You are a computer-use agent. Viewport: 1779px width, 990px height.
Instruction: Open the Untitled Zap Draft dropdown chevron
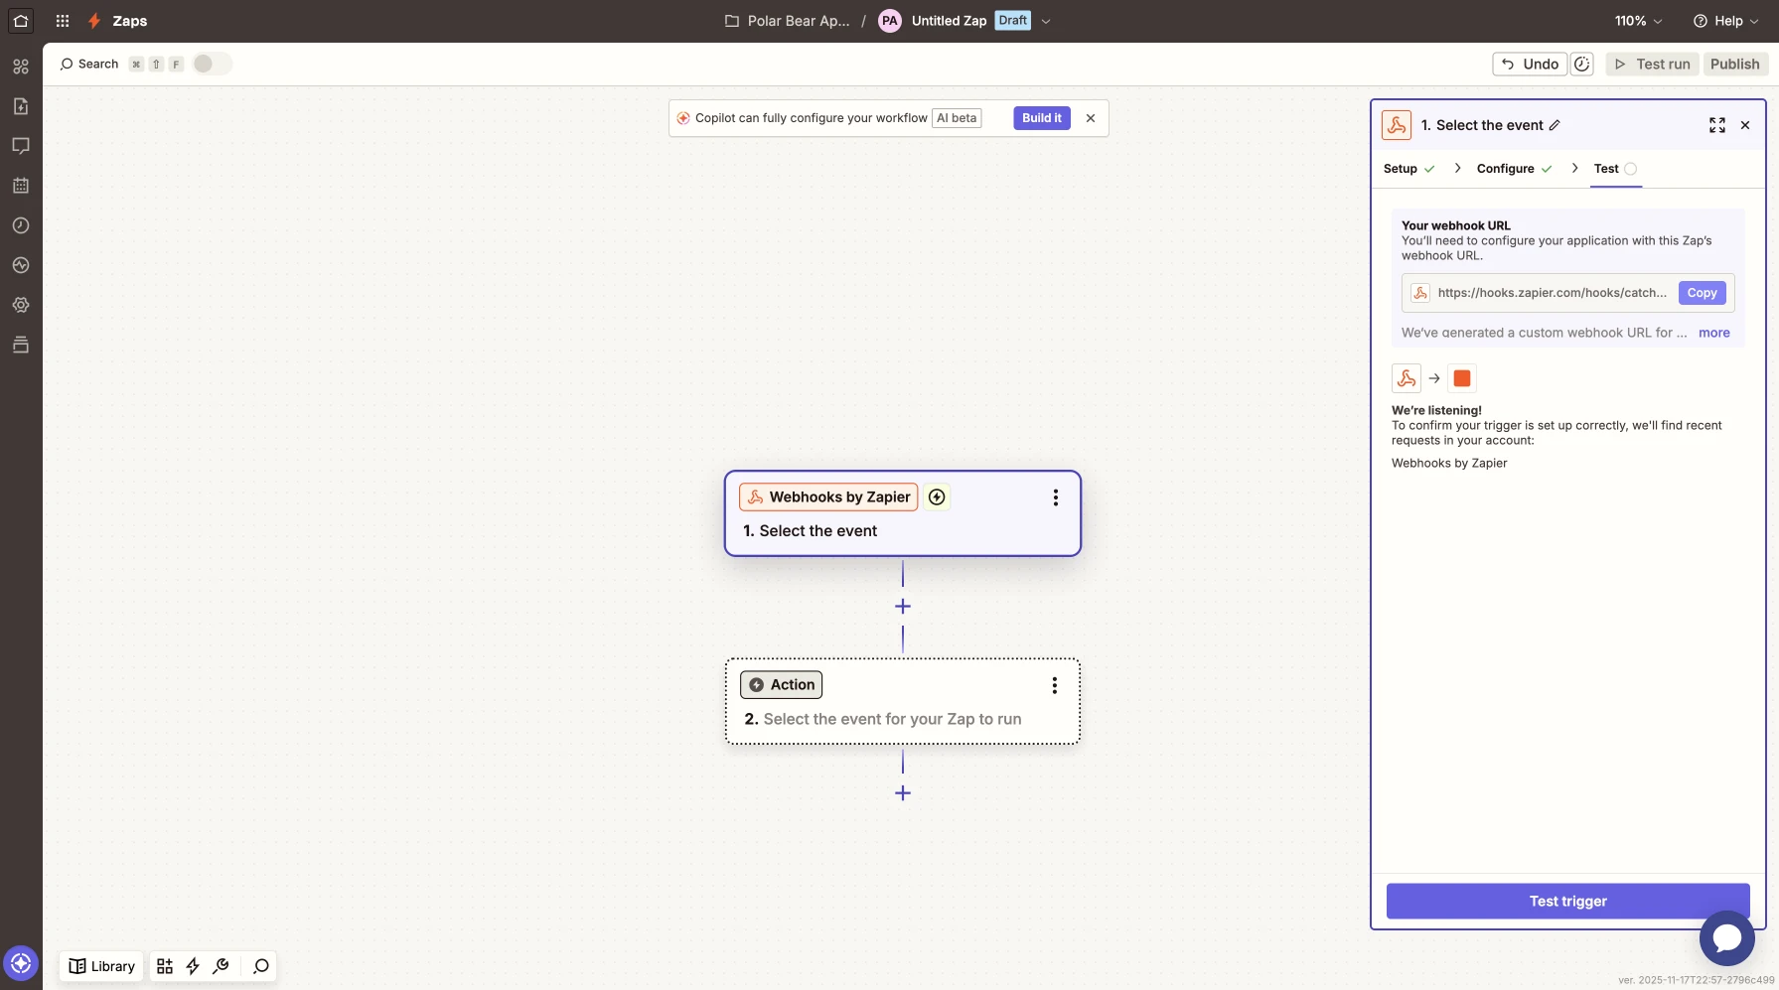click(x=1046, y=21)
